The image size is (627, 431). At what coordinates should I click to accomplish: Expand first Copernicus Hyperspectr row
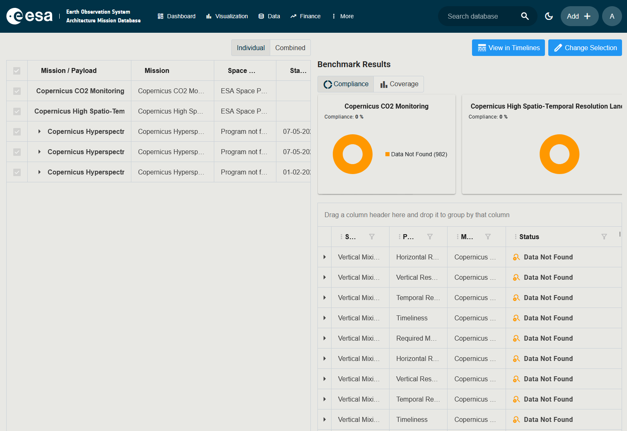(x=39, y=131)
